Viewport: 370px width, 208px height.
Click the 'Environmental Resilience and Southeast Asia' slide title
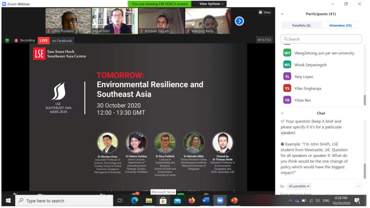tap(150, 89)
